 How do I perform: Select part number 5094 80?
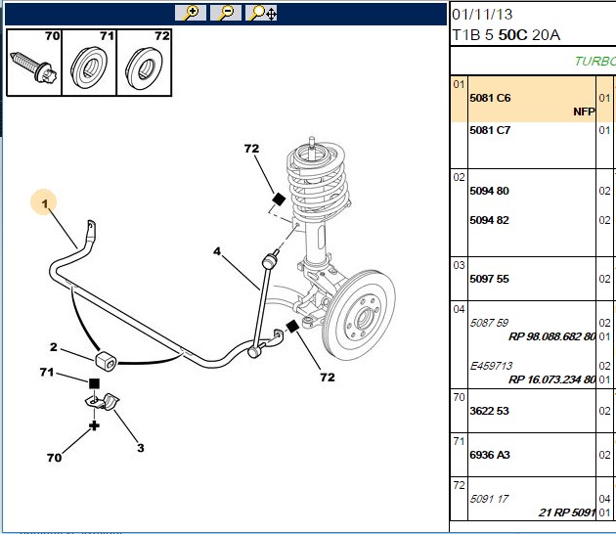pos(489,191)
